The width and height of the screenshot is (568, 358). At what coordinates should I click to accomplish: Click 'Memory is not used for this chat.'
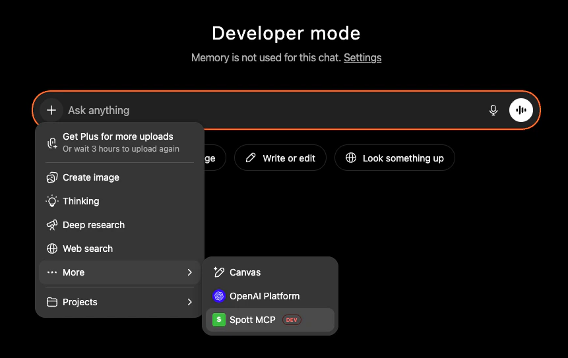pos(267,57)
